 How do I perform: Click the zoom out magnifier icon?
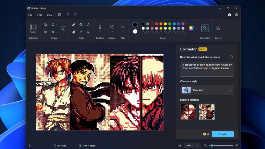pyautogui.click(x=205, y=145)
